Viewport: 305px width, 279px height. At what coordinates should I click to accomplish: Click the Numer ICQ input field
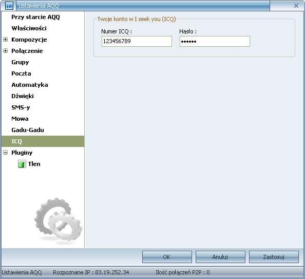(137, 41)
